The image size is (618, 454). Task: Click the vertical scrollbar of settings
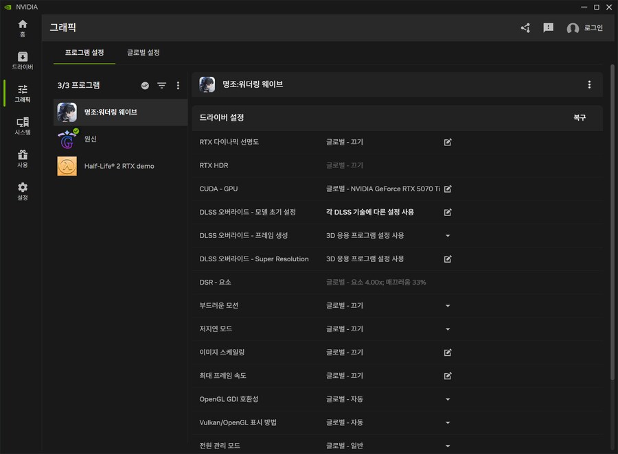click(x=613, y=222)
